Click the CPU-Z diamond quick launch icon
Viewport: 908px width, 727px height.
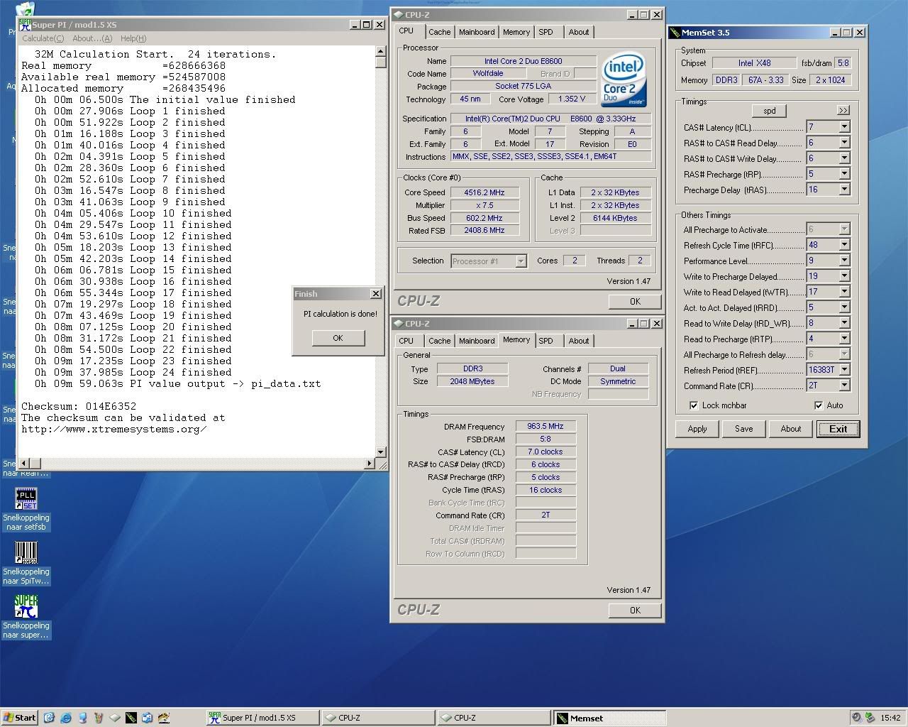115,718
